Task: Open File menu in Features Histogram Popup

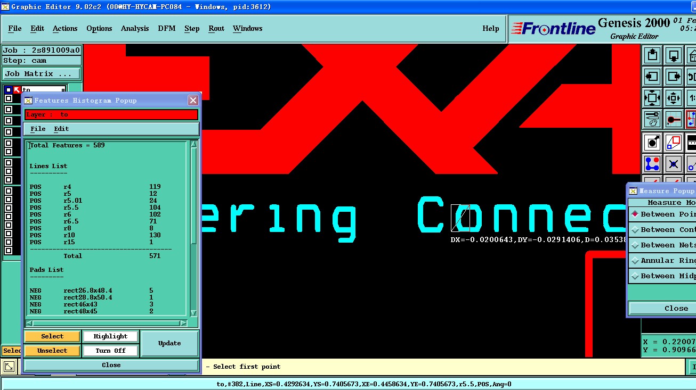Action: [x=38, y=129]
